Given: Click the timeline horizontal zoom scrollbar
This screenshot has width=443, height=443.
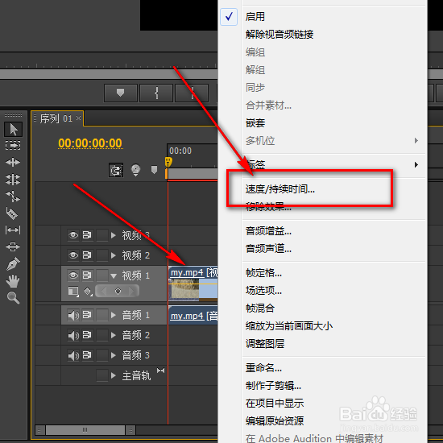Looking at the screenshot, I should click(x=85, y=430).
